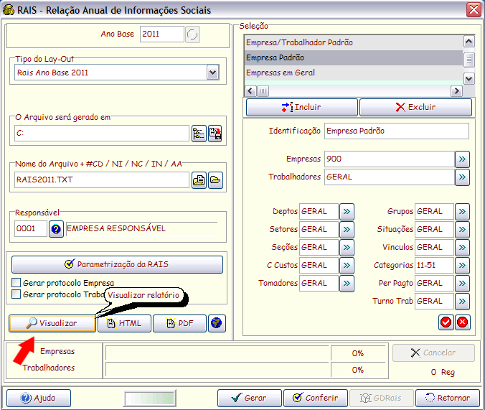This screenshot has height=410, width=485.
Task: Close the RAIS window
Action: point(474,9)
